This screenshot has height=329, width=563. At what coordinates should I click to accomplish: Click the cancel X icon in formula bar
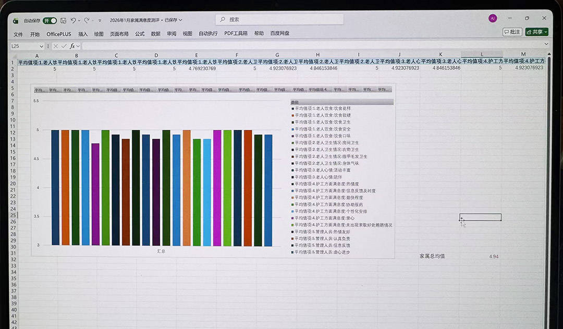56,46
